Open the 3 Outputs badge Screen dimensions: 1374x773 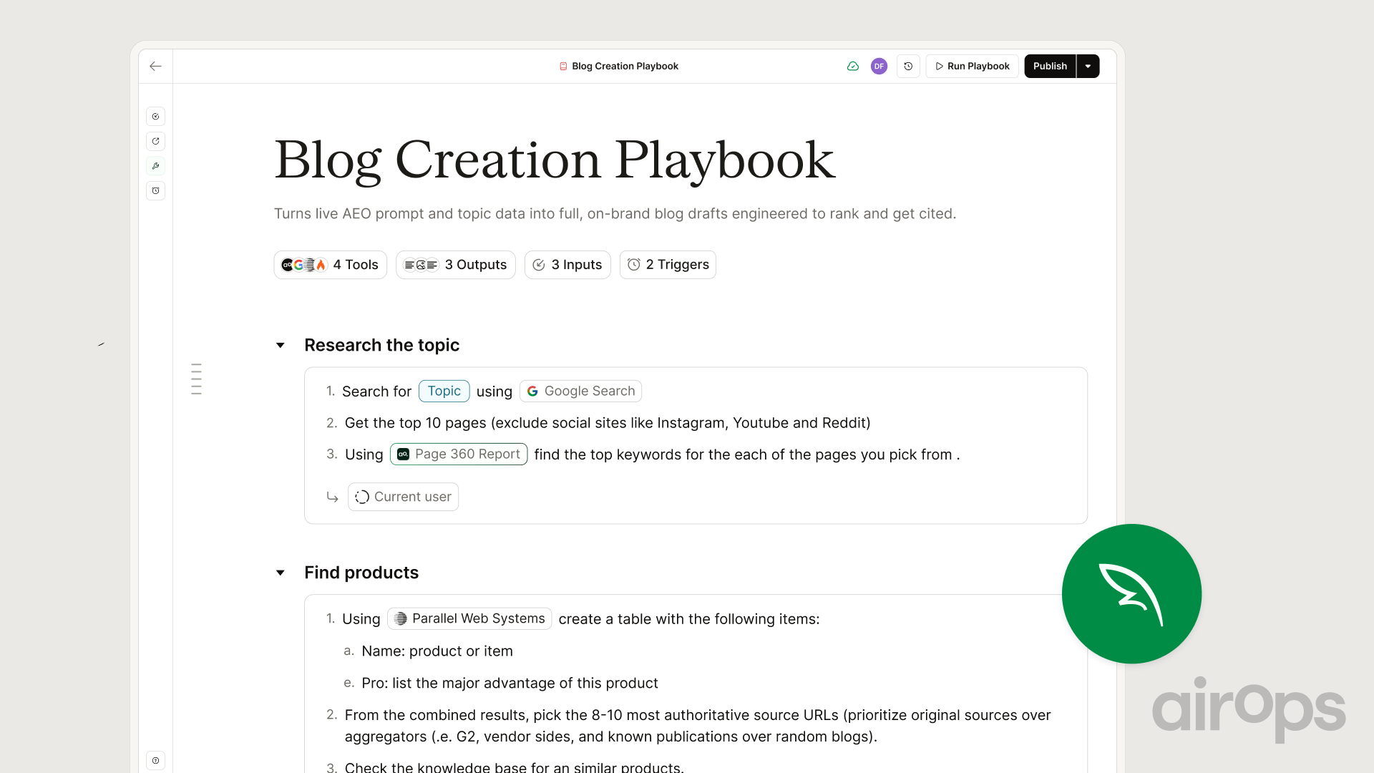click(x=455, y=265)
